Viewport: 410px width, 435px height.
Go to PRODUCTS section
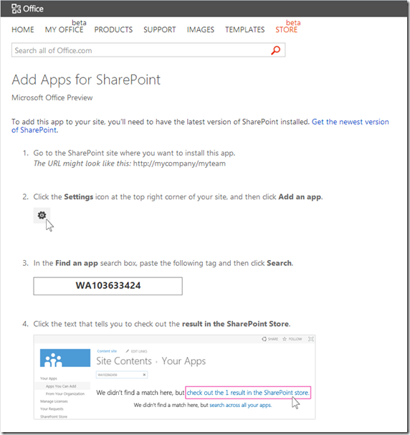pyautogui.click(x=113, y=29)
